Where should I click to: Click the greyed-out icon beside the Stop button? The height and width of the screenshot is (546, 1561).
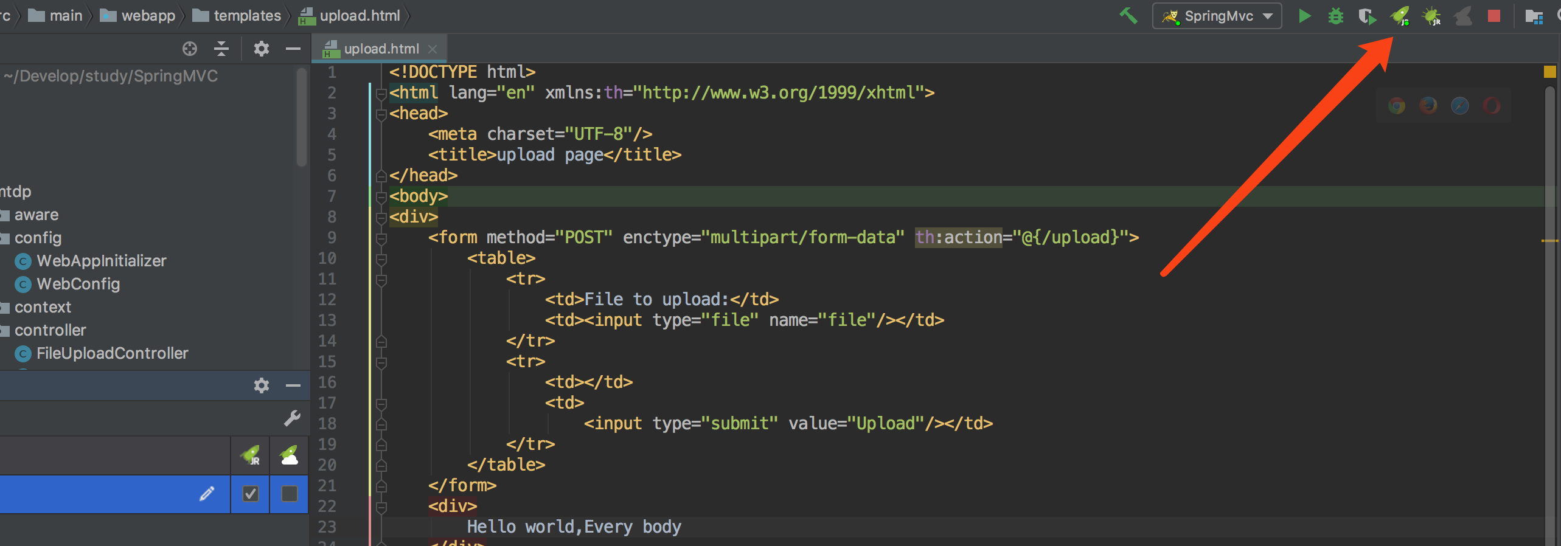(1463, 16)
